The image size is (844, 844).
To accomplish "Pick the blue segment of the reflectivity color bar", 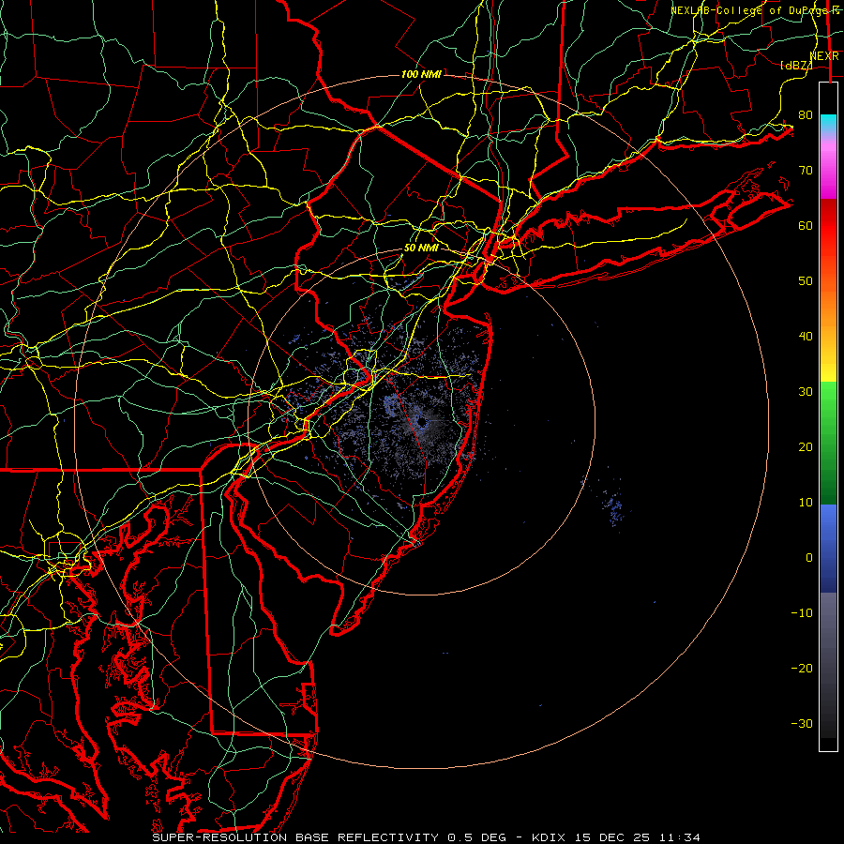I will [828, 548].
